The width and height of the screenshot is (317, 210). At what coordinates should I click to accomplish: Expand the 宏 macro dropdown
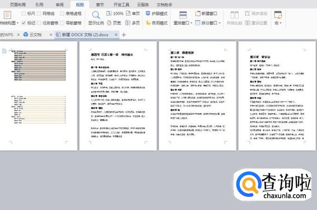tap(278, 22)
